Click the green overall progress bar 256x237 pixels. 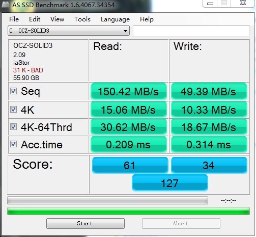[x=128, y=211]
